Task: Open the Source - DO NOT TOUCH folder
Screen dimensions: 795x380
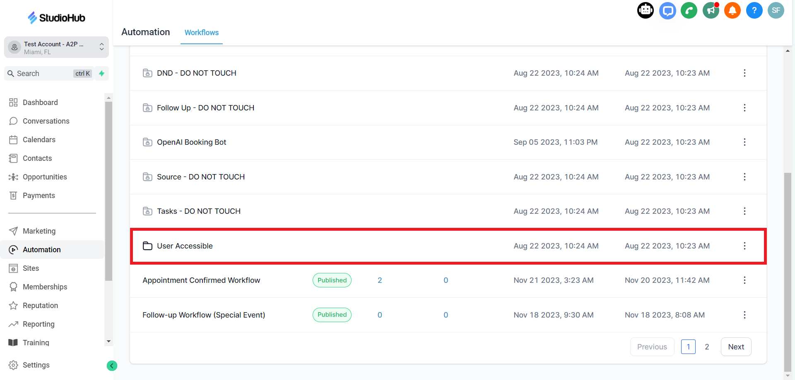Action: pyautogui.click(x=201, y=177)
